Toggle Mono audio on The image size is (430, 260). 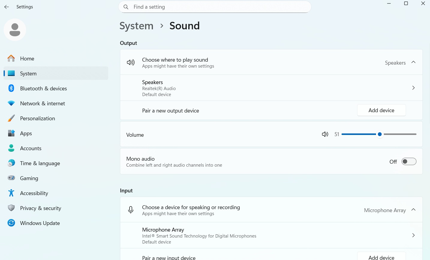point(409,161)
